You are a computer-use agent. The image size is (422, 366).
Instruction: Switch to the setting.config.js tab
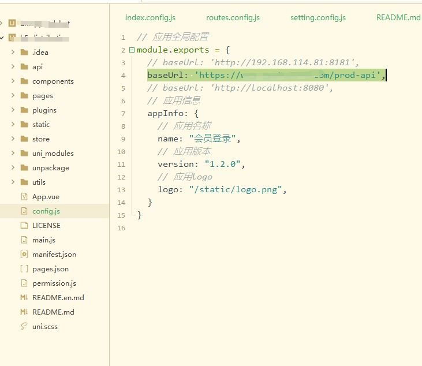[318, 17]
